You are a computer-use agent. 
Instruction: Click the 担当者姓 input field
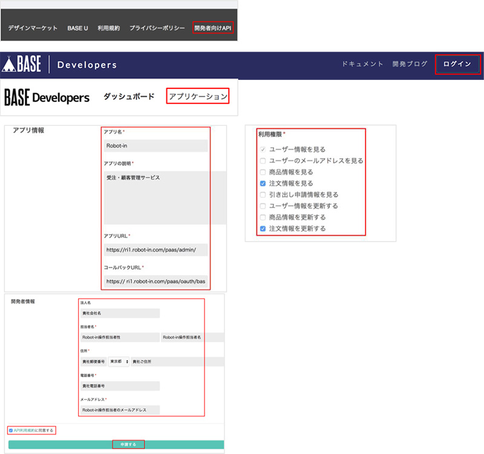click(x=120, y=337)
